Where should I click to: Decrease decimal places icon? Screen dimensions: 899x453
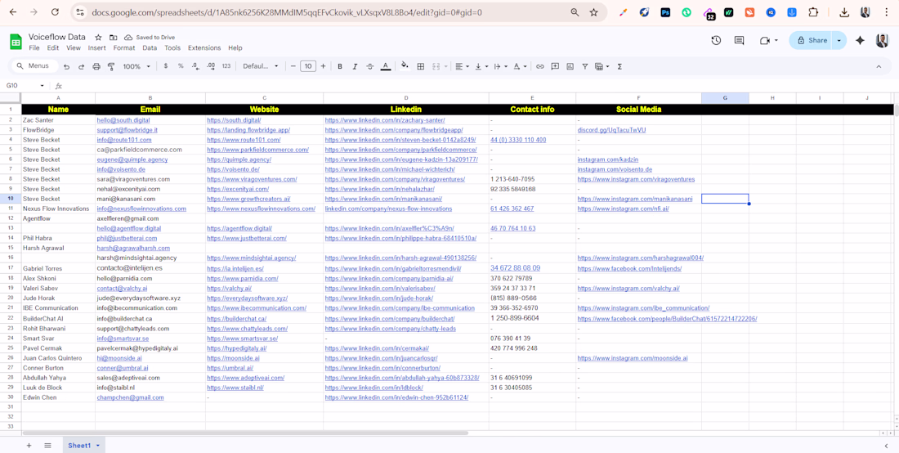pyautogui.click(x=195, y=66)
